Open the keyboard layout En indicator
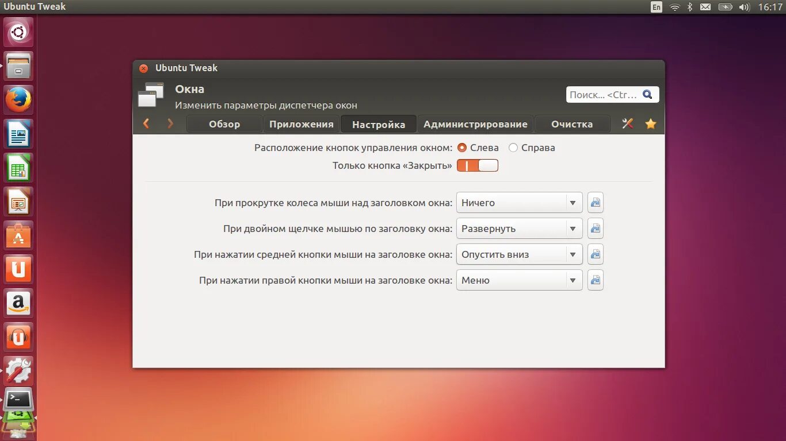 pos(657,7)
